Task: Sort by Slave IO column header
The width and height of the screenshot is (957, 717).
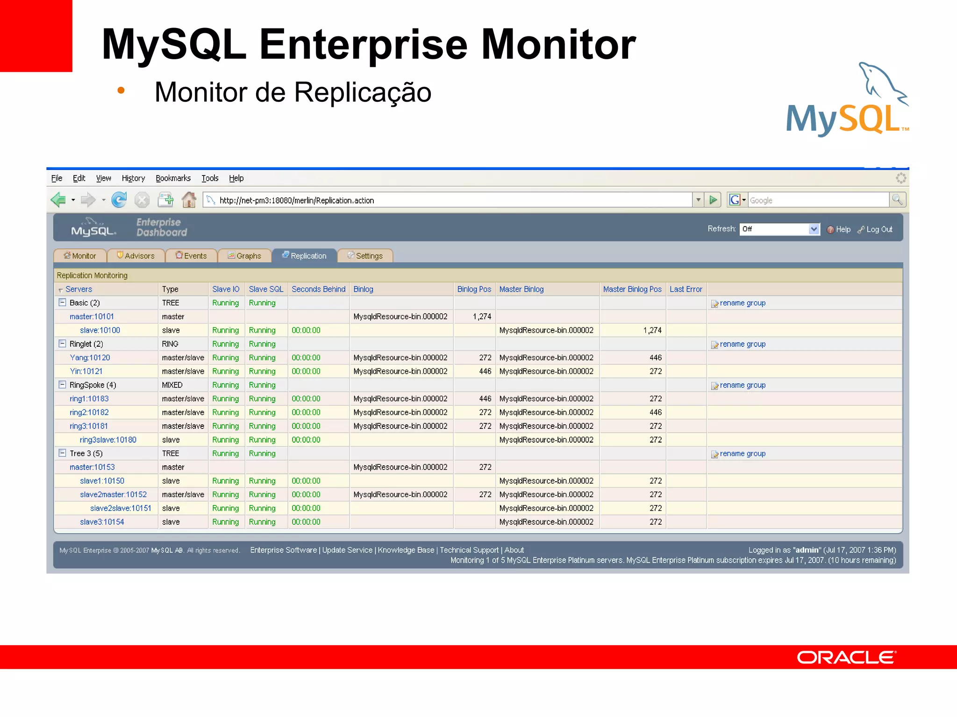Action: tap(226, 289)
